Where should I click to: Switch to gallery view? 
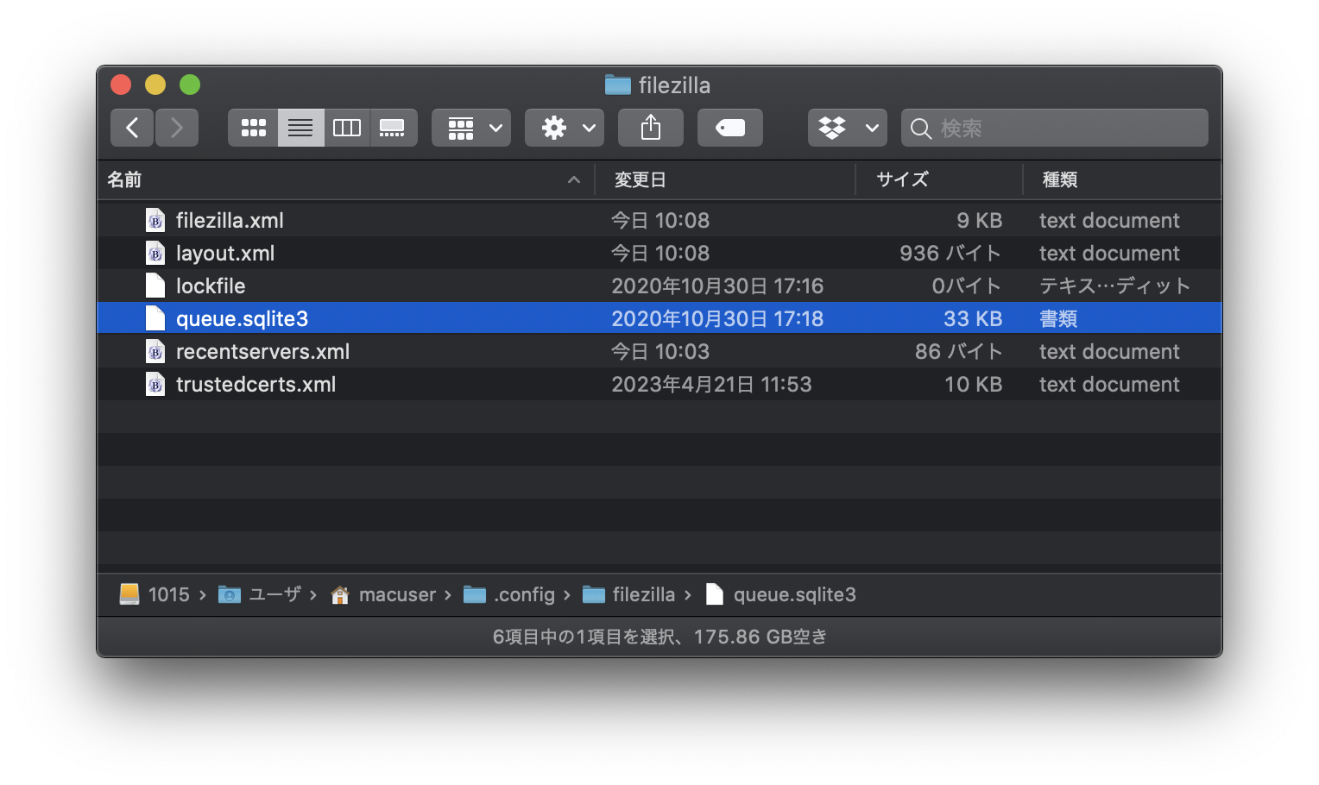(394, 127)
